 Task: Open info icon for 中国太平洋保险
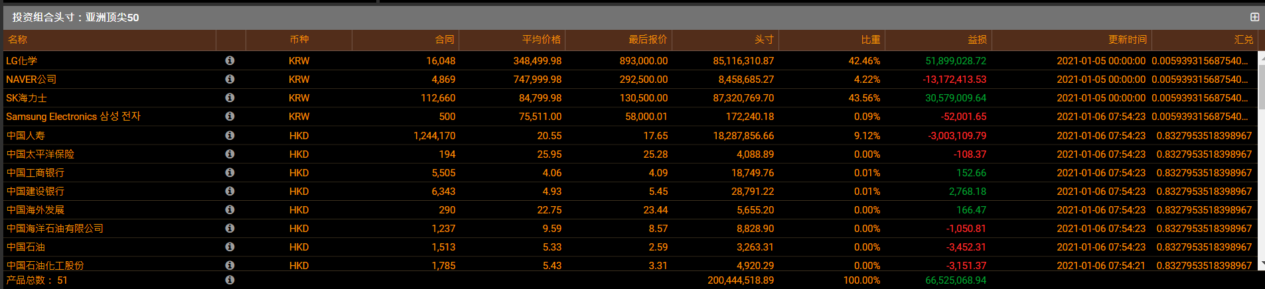pyautogui.click(x=230, y=154)
